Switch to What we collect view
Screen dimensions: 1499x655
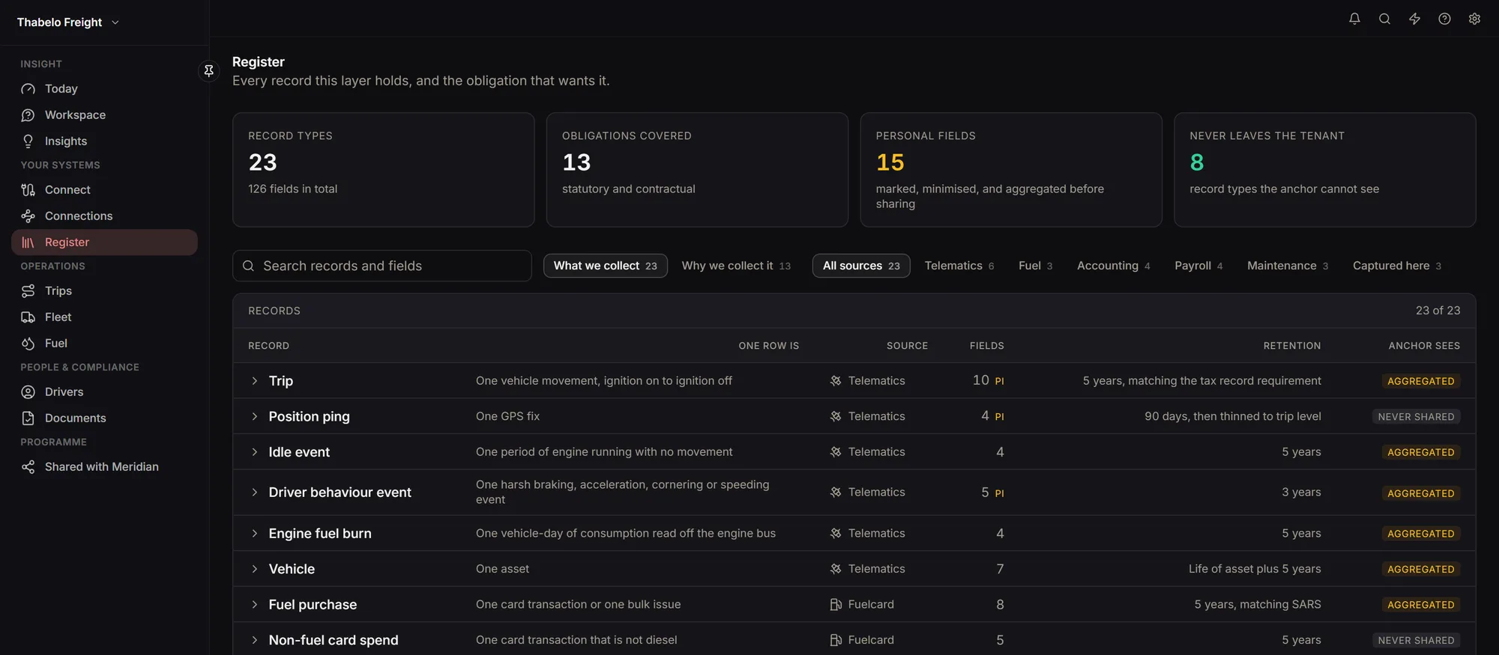pyautogui.click(x=605, y=266)
